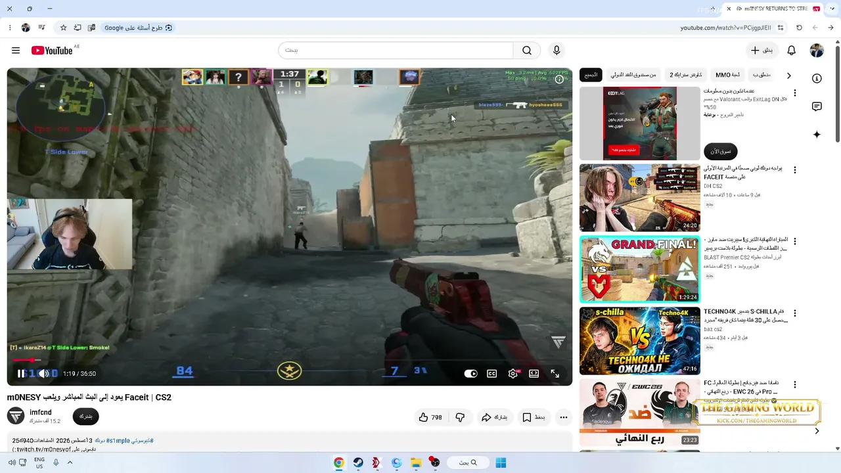The width and height of the screenshot is (841, 473).
Task: Open options menu for BLAST Premier CS2 video
Action: pyautogui.click(x=795, y=242)
